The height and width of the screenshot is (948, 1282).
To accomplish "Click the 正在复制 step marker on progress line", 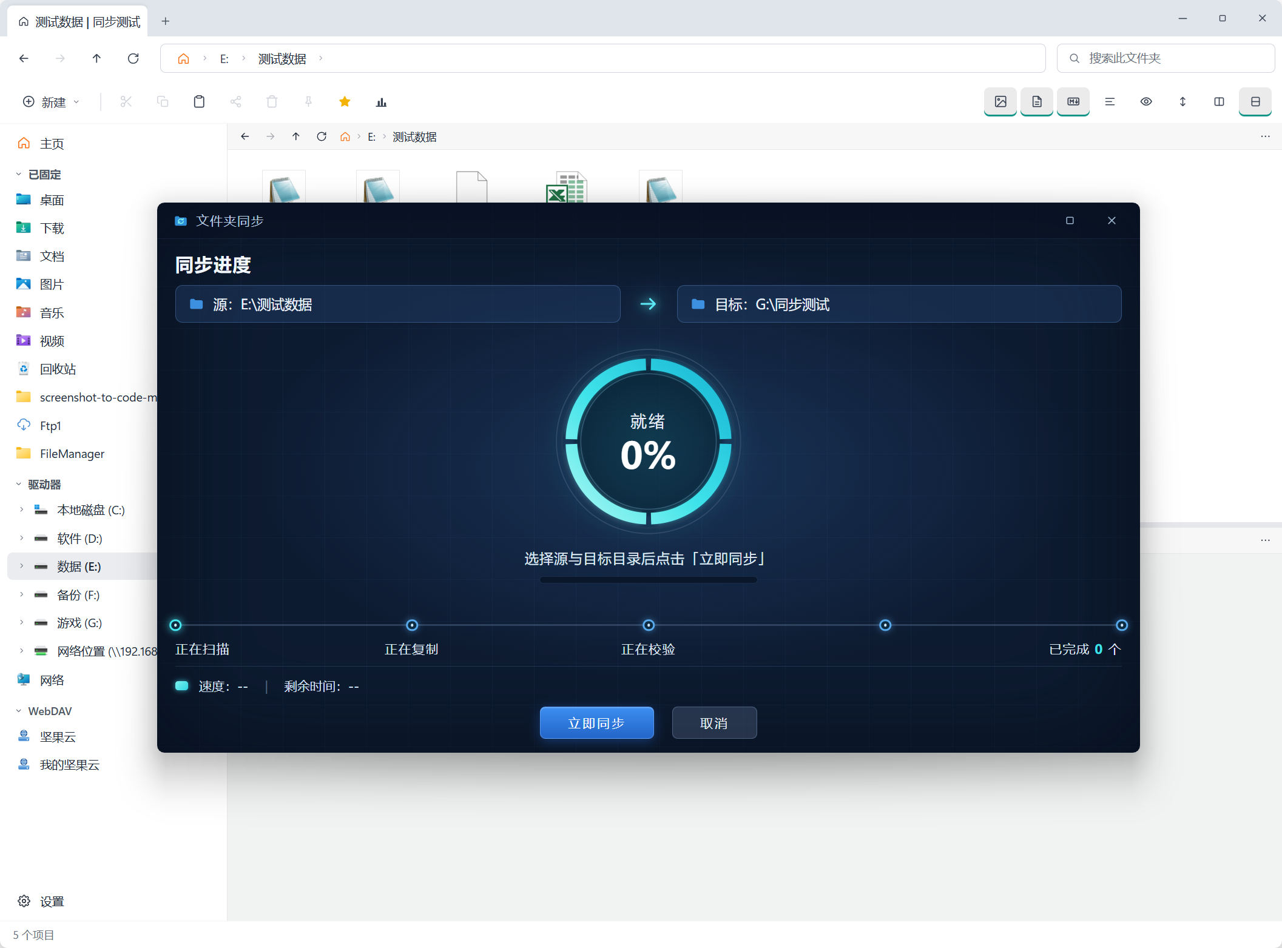I will pos(412,625).
